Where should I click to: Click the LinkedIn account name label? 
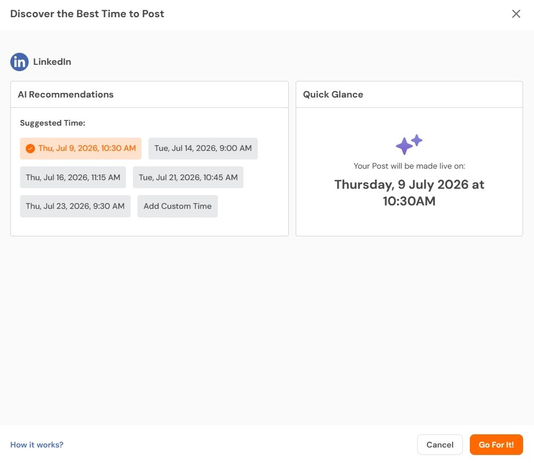click(x=52, y=62)
